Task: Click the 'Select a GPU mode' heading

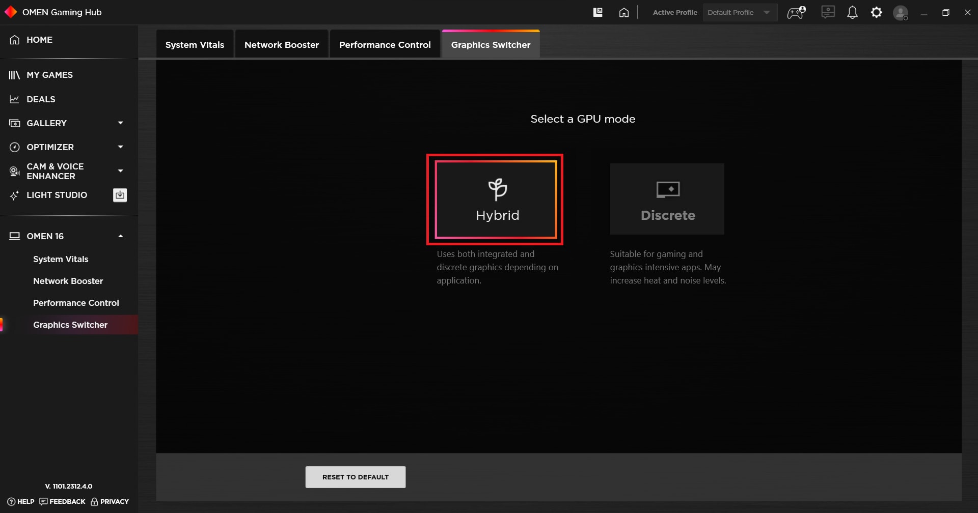Action: (583, 119)
